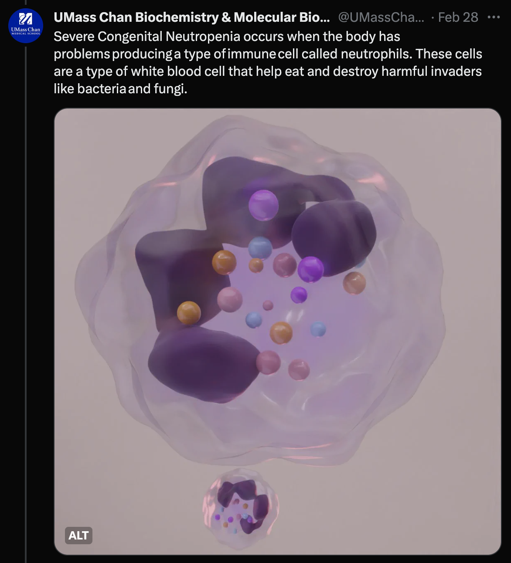This screenshot has height=563, width=511.
Task: Open the Feb 28 post timestamp
Action: point(458,17)
